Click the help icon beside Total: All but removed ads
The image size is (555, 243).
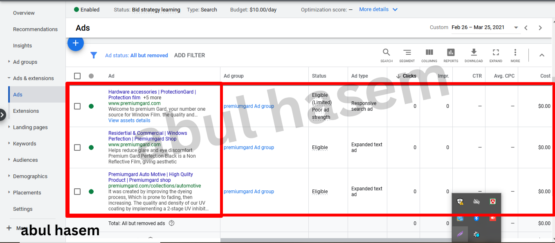tap(172, 223)
